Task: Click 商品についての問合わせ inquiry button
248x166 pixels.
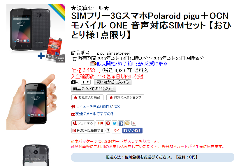Action: click(94, 89)
